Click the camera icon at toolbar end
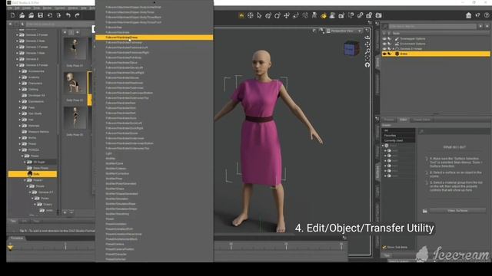 (x=379, y=15)
